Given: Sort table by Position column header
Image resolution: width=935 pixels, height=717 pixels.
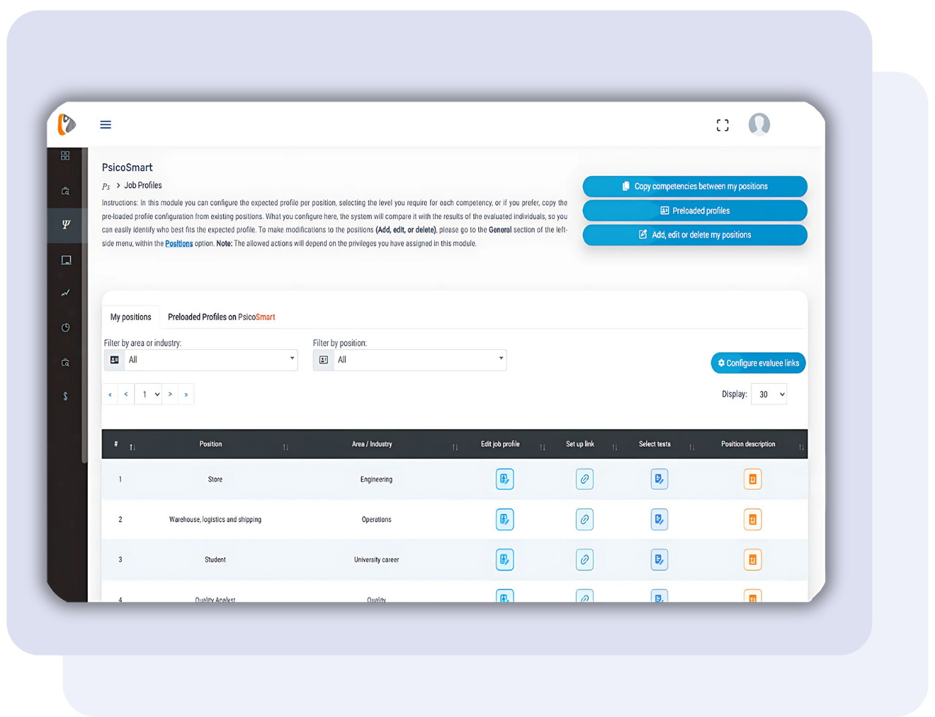Looking at the screenshot, I should pos(211,444).
